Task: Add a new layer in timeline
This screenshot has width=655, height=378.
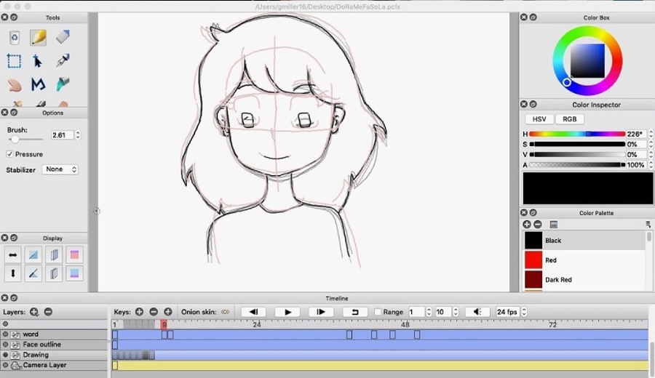Action: 34,312
